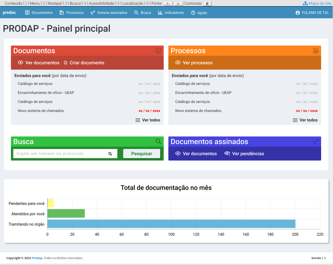333x265 pixels.
Task: Click the user avatar icon beside FULANO DE TAL
Action: [x=298, y=13]
